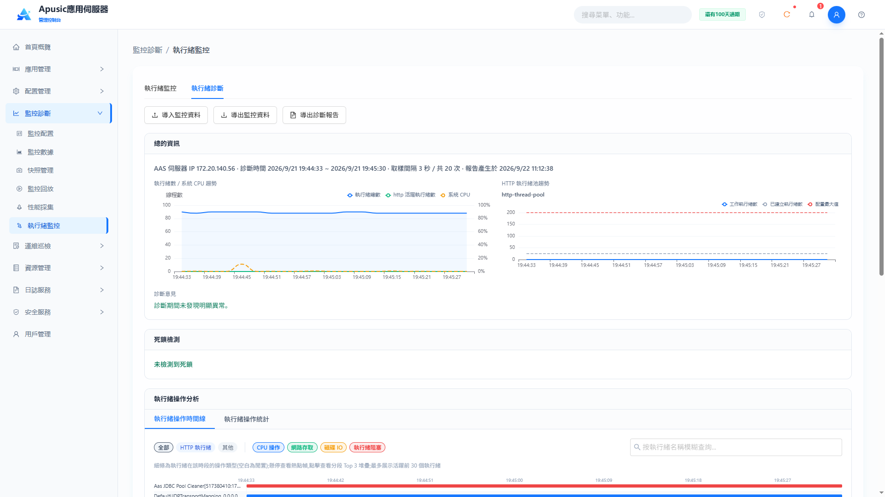Select 執行緒操作時間線 tab

coord(180,419)
